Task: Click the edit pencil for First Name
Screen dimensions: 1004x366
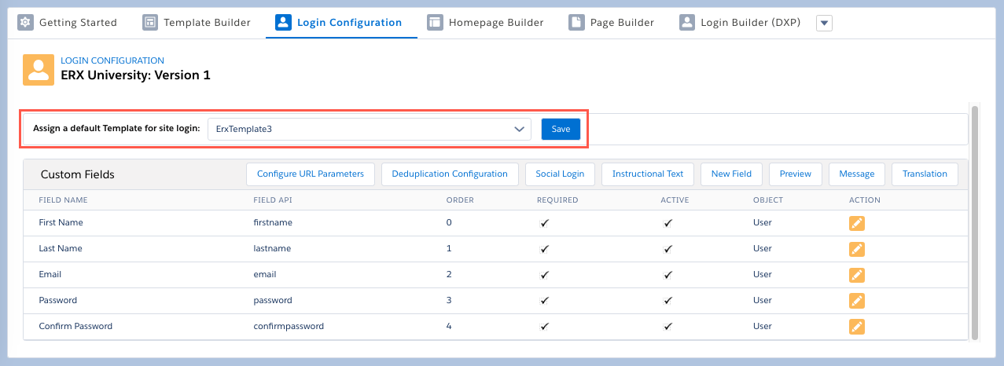Action: click(857, 223)
